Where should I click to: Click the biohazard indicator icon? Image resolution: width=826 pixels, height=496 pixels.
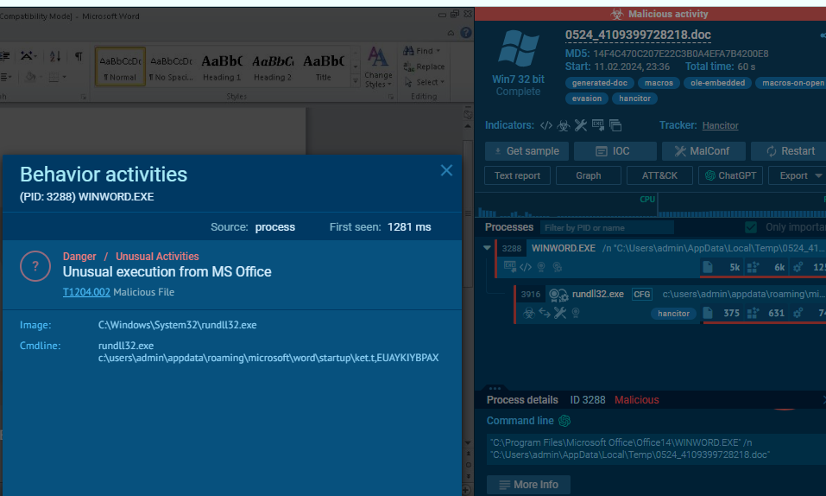click(563, 125)
